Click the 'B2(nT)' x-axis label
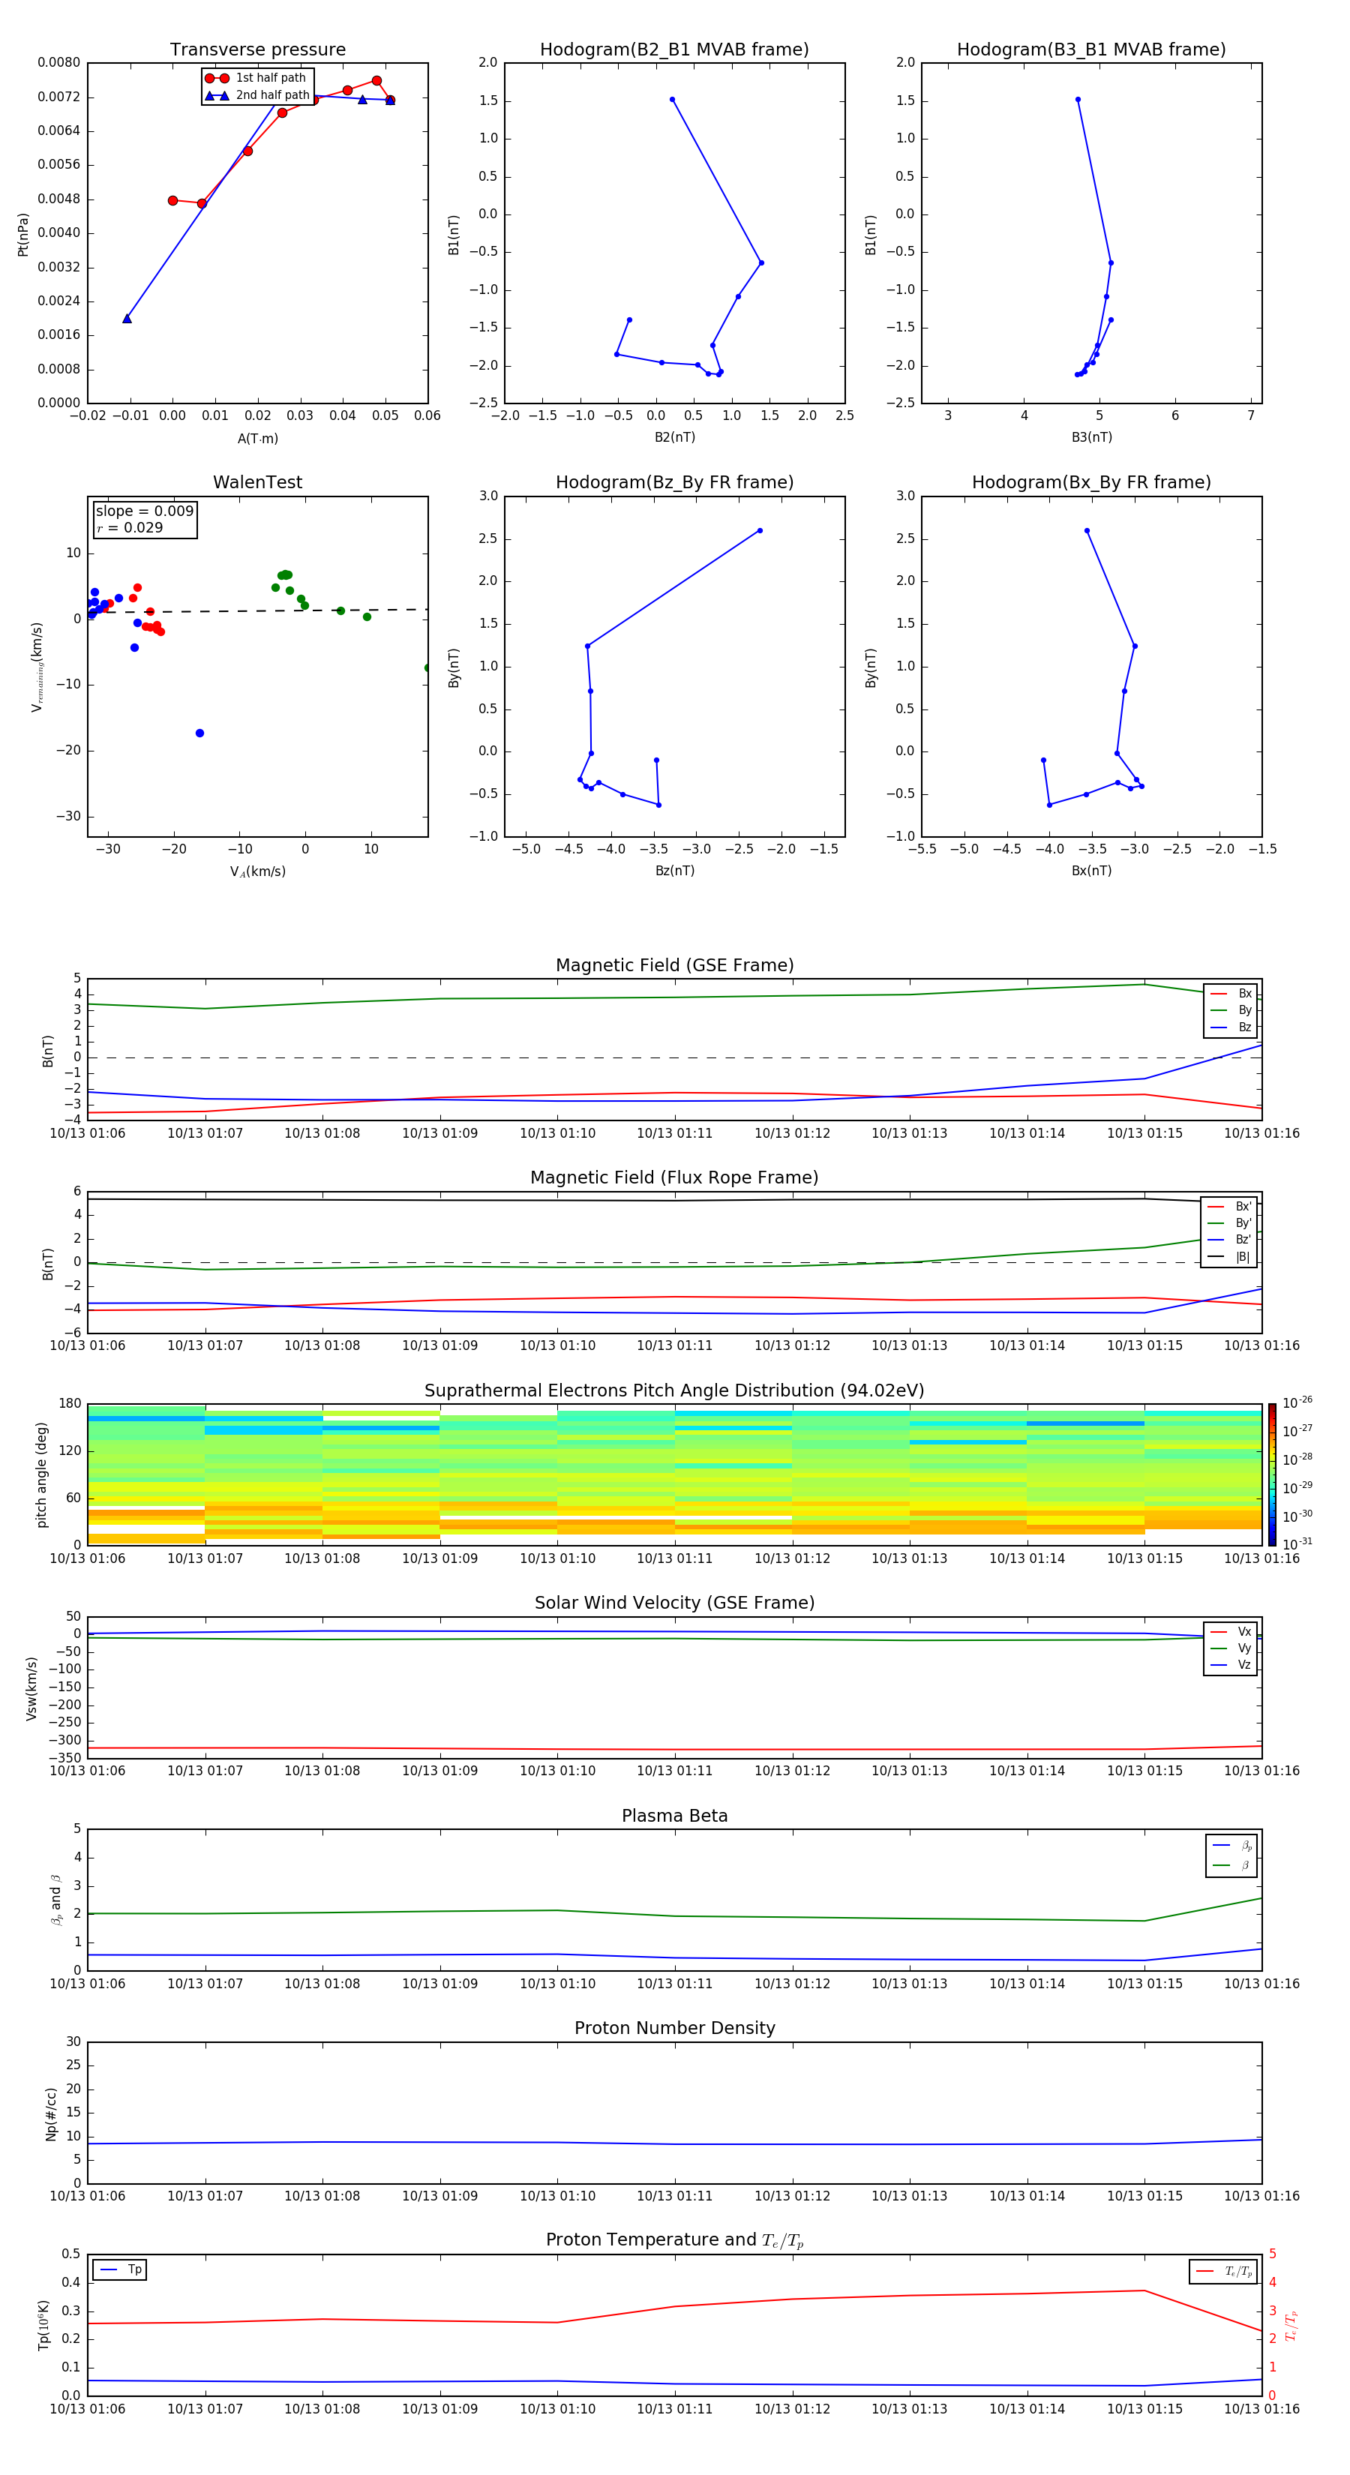This screenshot has height=2475, width=1350. [x=674, y=437]
